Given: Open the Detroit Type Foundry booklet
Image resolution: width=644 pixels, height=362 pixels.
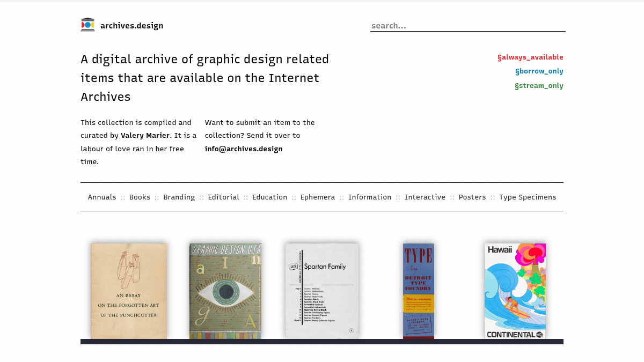Looking at the screenshot, I should tap(419, 291).
